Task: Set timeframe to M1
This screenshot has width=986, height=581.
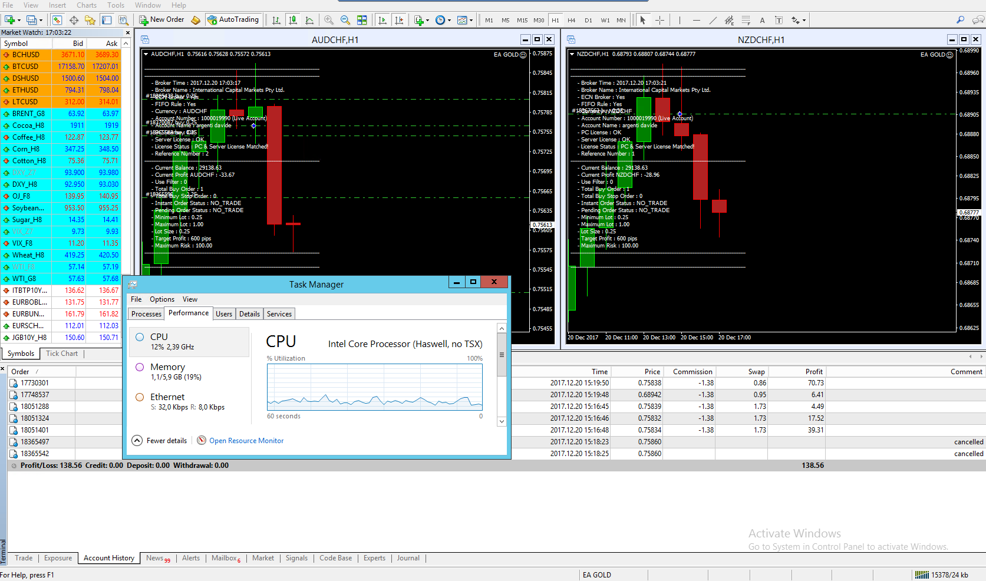Action: (489, 20)
